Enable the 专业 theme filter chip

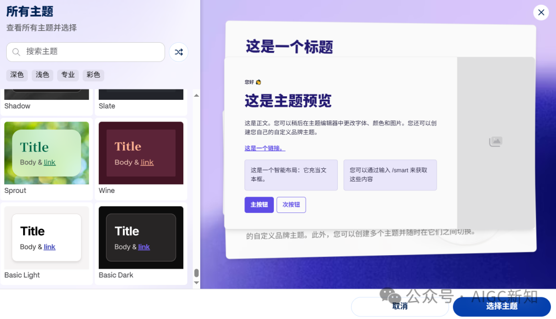[x=67, y=75]
